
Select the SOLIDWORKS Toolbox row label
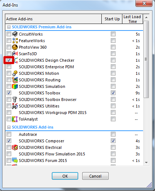pos(39,93)
